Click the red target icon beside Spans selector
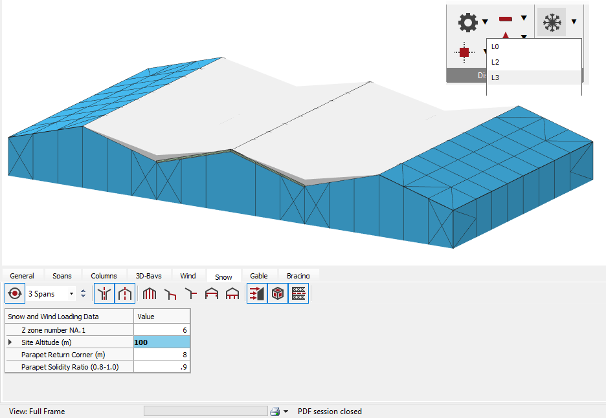606x418 pixels. click(14, 293)
